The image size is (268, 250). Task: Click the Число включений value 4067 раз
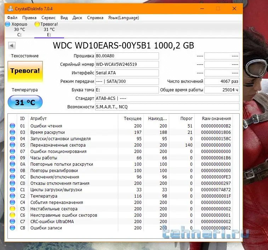click(x=222, y=81)
